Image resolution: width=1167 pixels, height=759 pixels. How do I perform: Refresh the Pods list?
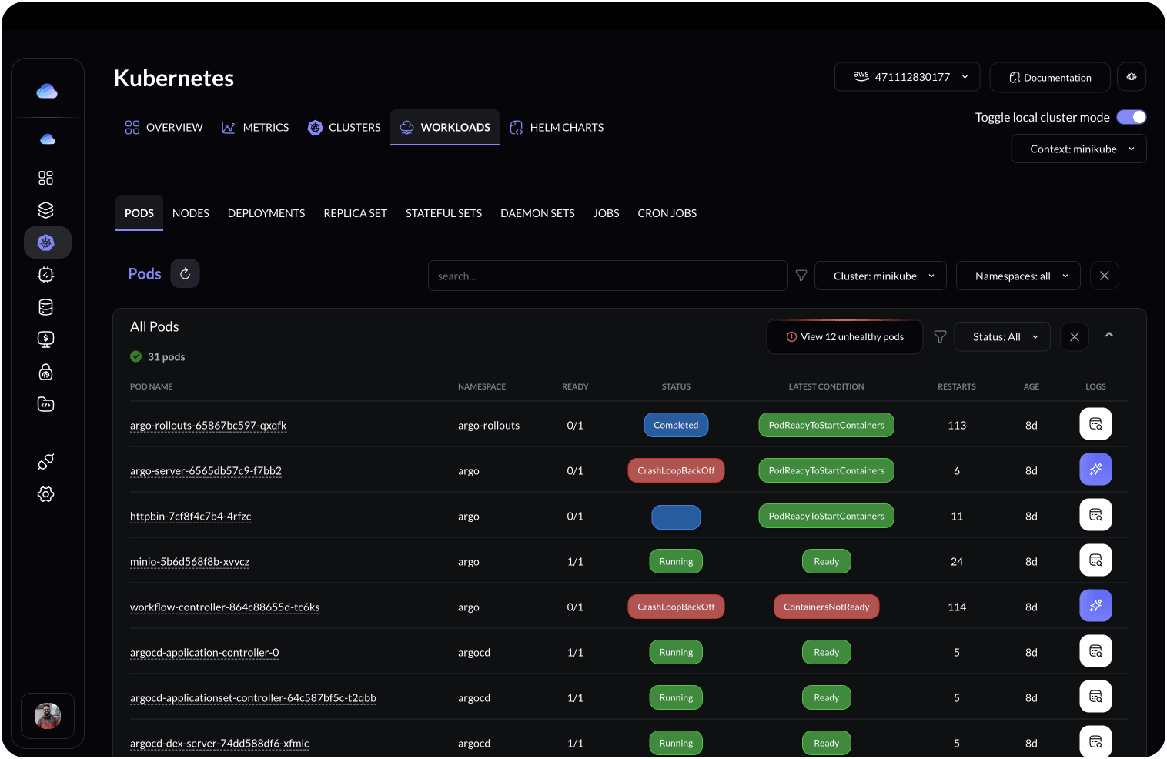click(x=185, y=273)
